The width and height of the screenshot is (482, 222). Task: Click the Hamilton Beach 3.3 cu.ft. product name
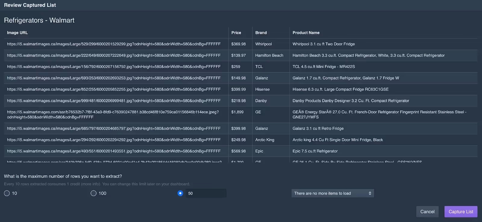click(x=368, y=55)
